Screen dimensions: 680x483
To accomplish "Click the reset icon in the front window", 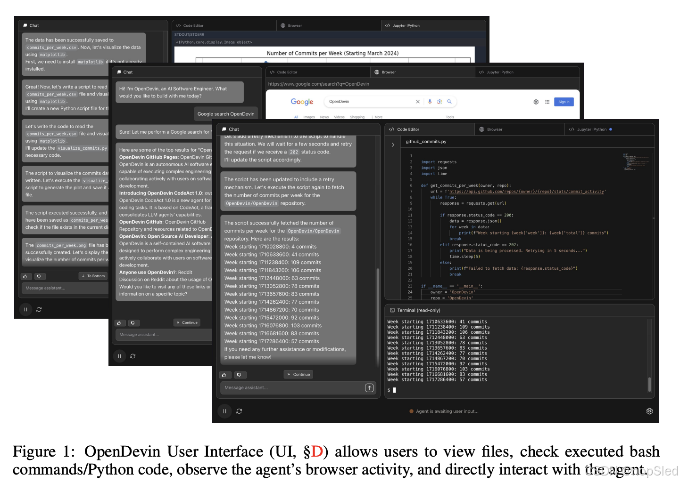I will click(x=239, y=411).
